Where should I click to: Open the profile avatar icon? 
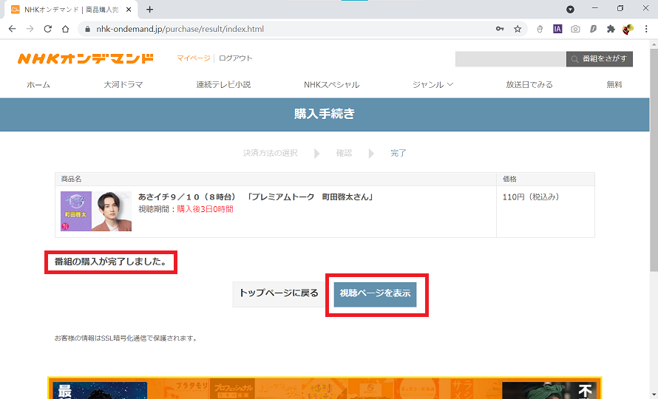click(628, 29)
